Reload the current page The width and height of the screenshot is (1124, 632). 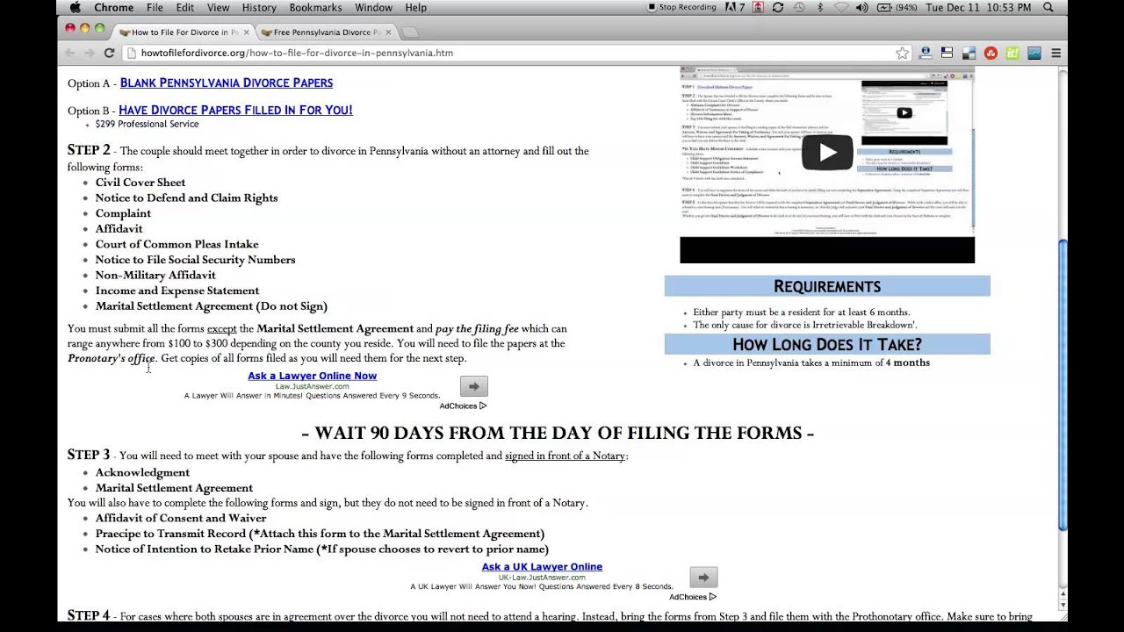coord(109,53)
